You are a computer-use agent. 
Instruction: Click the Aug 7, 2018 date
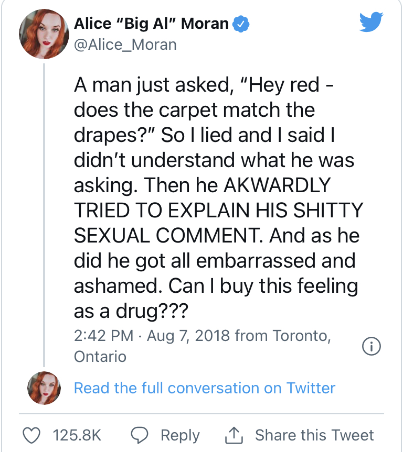click(x=188, y=336)
